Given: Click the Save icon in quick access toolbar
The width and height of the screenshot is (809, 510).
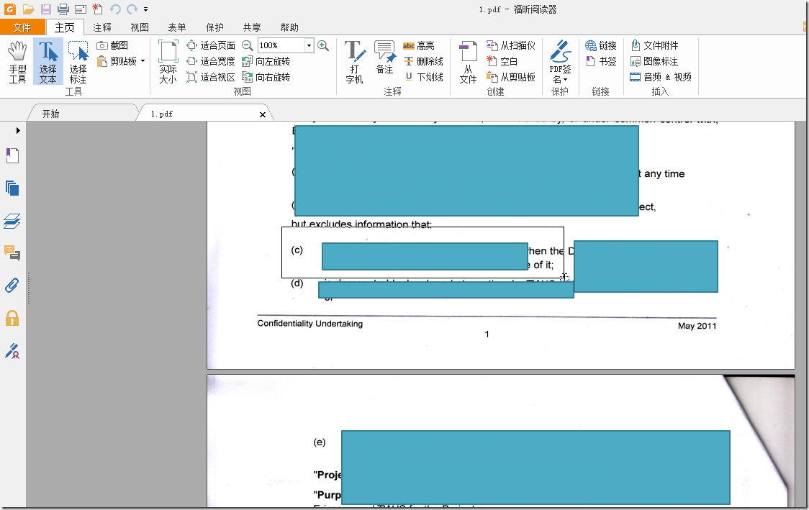Looking at the screenshot, I should tap(46, 9).
